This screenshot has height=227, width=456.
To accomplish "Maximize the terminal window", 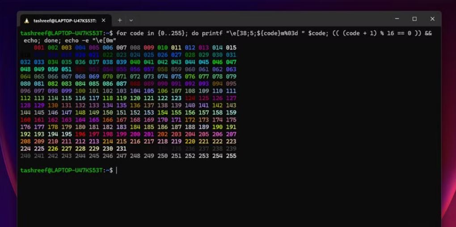I will coord(414,19).
